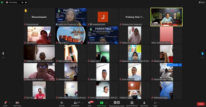Expand audio options arrow beside Audio
Viewport: 206px width, 107px height.
point(9,102)
